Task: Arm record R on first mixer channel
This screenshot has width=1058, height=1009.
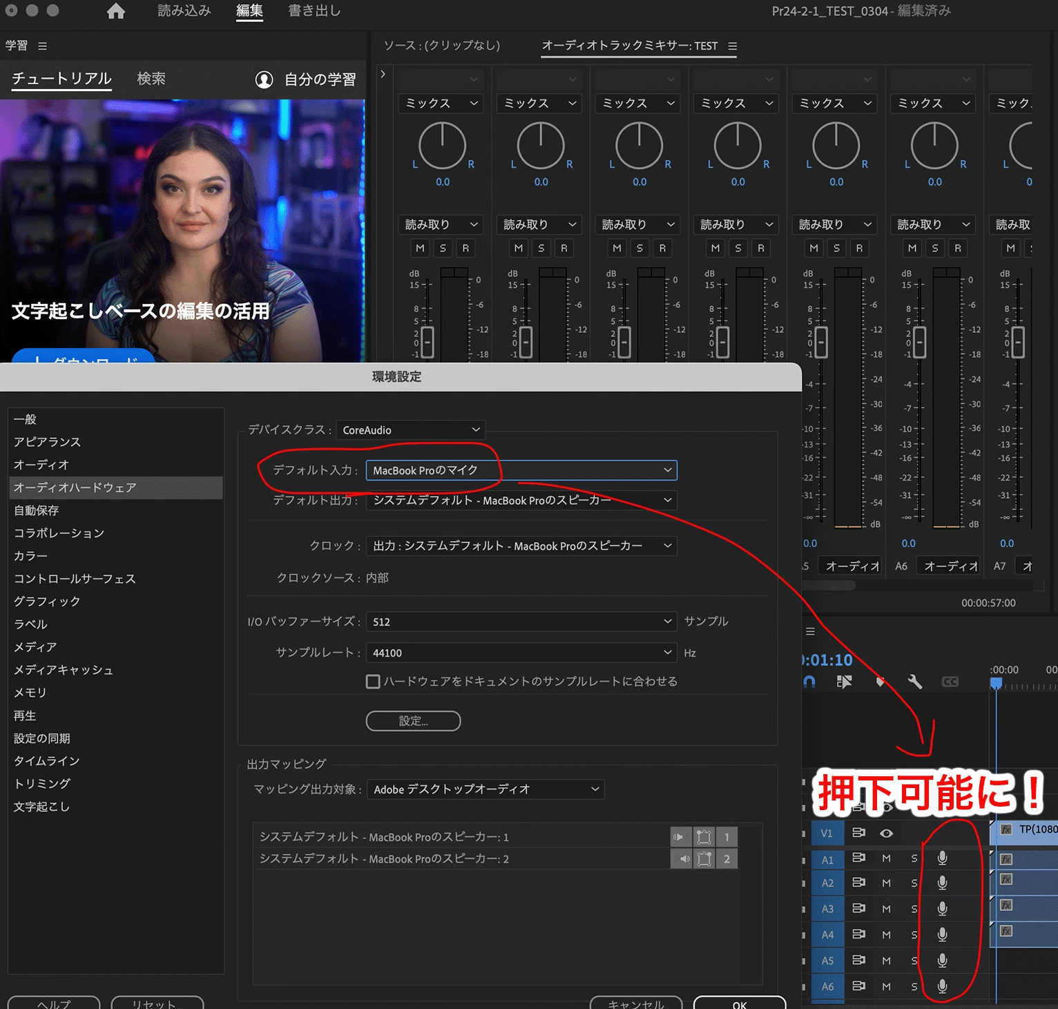Action: [465, 248]
